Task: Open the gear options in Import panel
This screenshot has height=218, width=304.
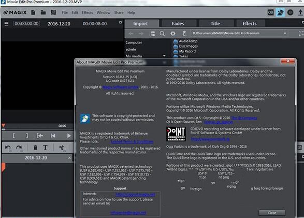Action: pos(173,34)
